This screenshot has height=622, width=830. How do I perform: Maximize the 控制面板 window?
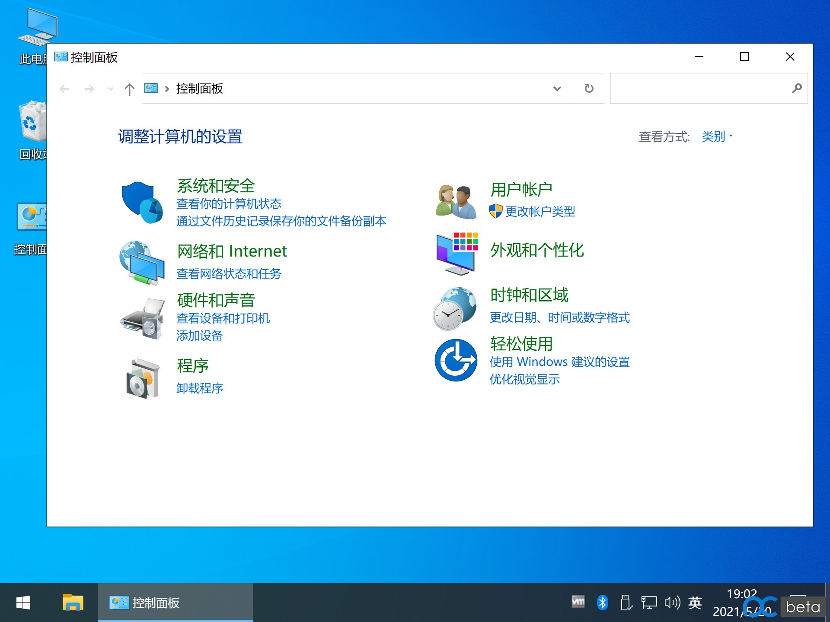744,57
